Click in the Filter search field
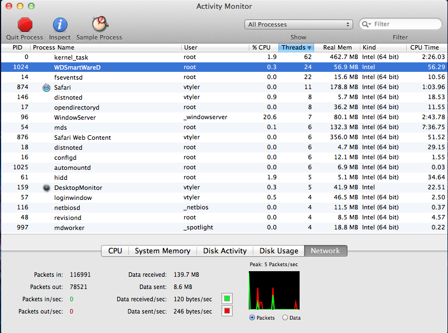448x333 pixels. [x=400, y=25]
